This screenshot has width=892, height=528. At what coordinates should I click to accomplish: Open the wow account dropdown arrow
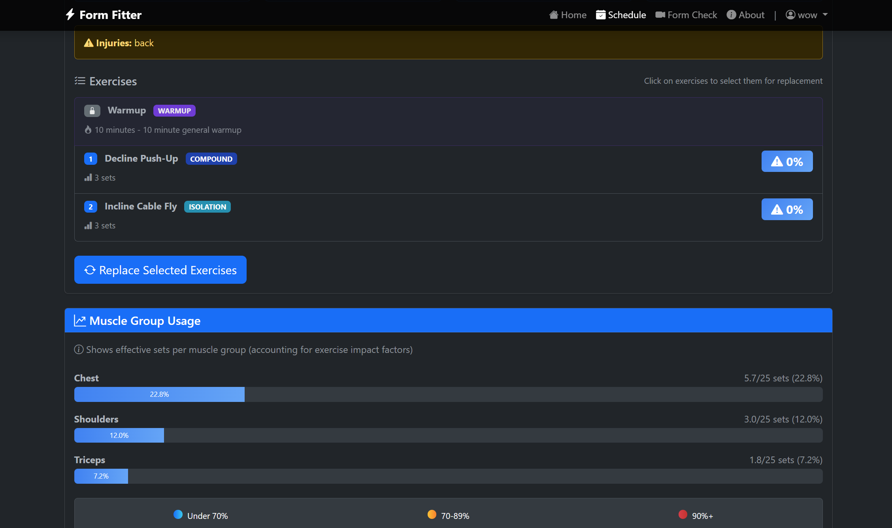pos(825,15)
